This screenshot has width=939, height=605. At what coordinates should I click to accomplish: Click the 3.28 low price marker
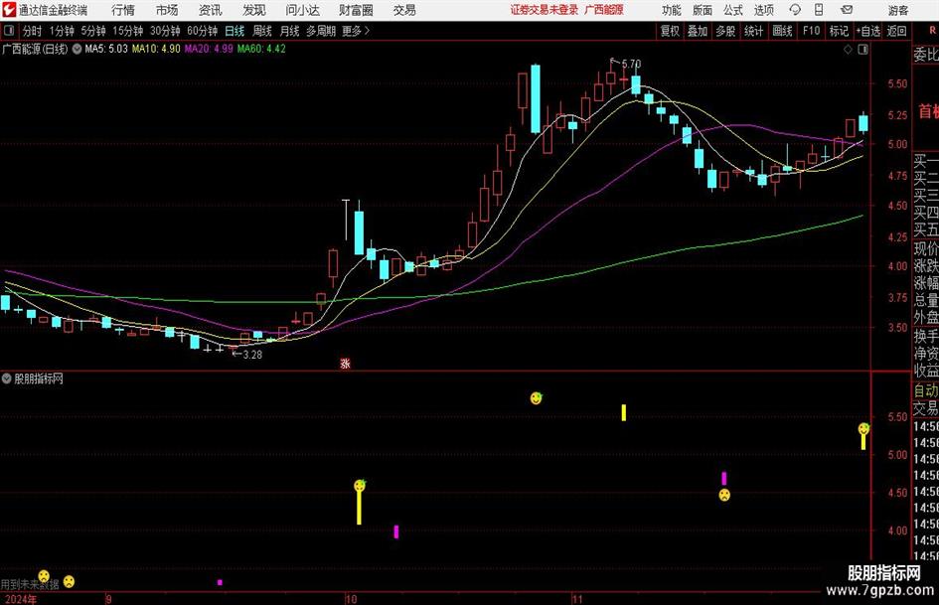coord(252,354)
